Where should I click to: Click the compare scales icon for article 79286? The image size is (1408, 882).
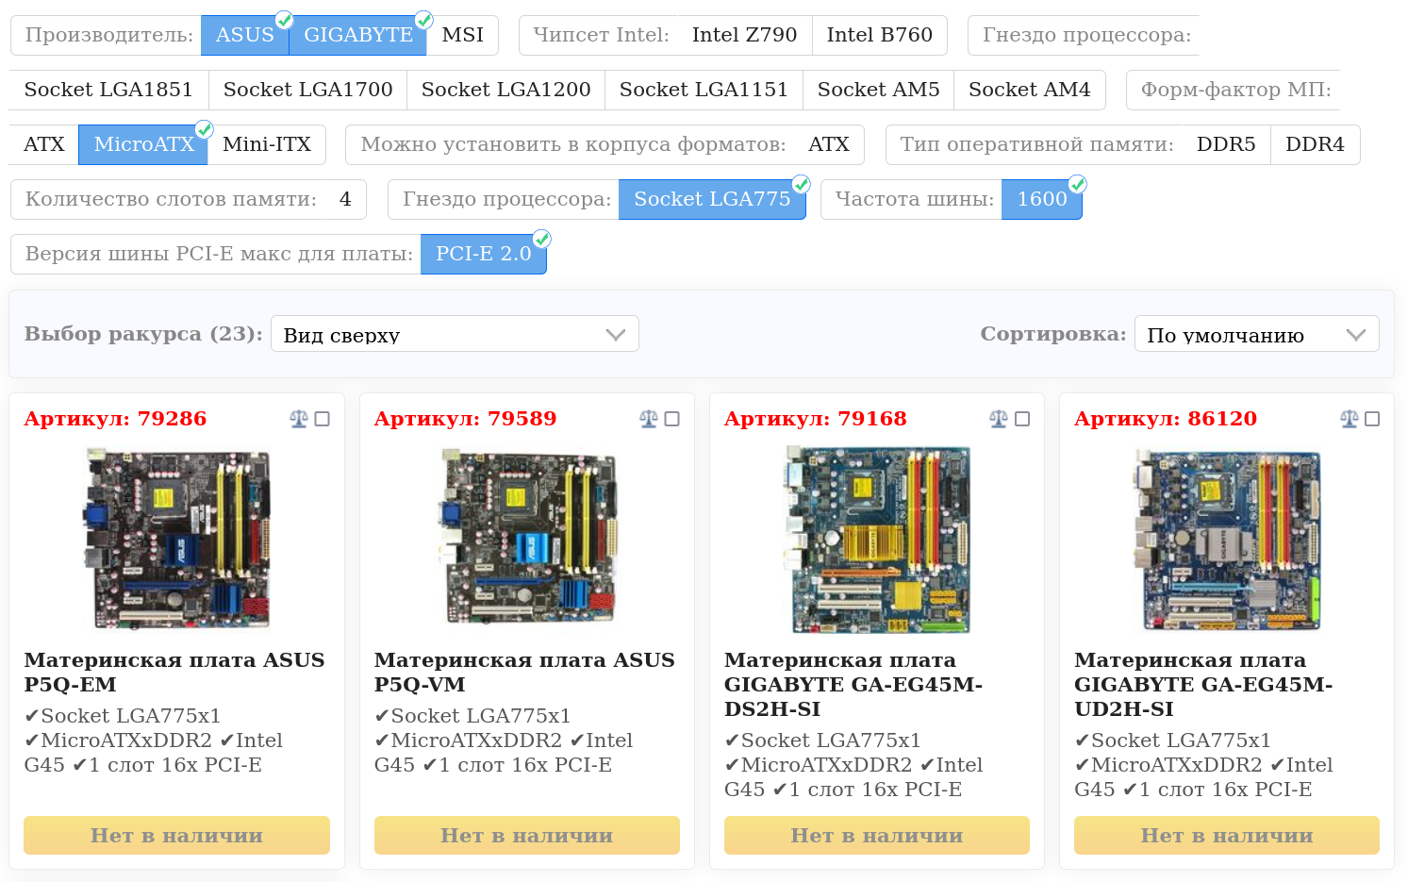299,419
